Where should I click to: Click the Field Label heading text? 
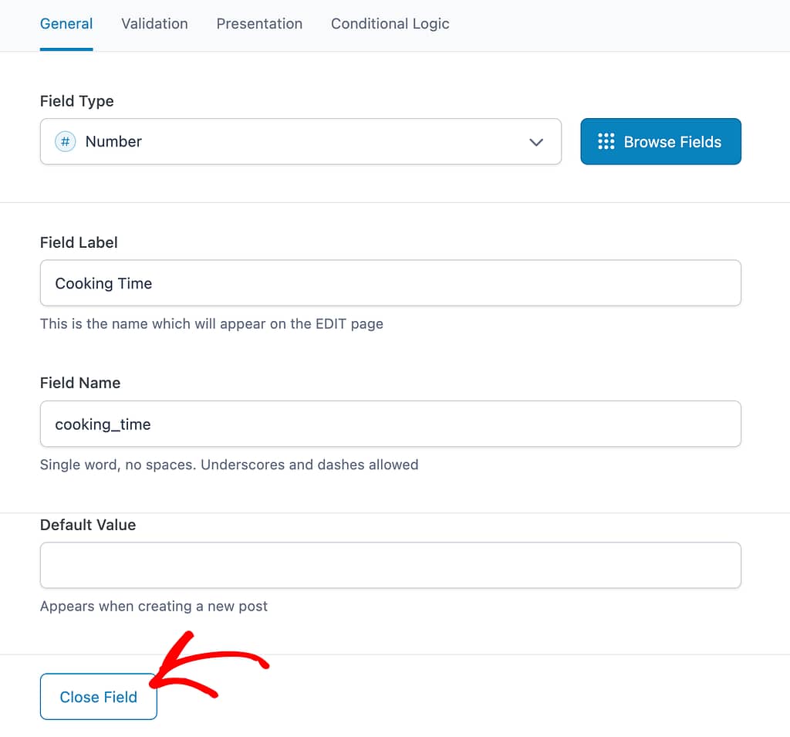point(79,242)
